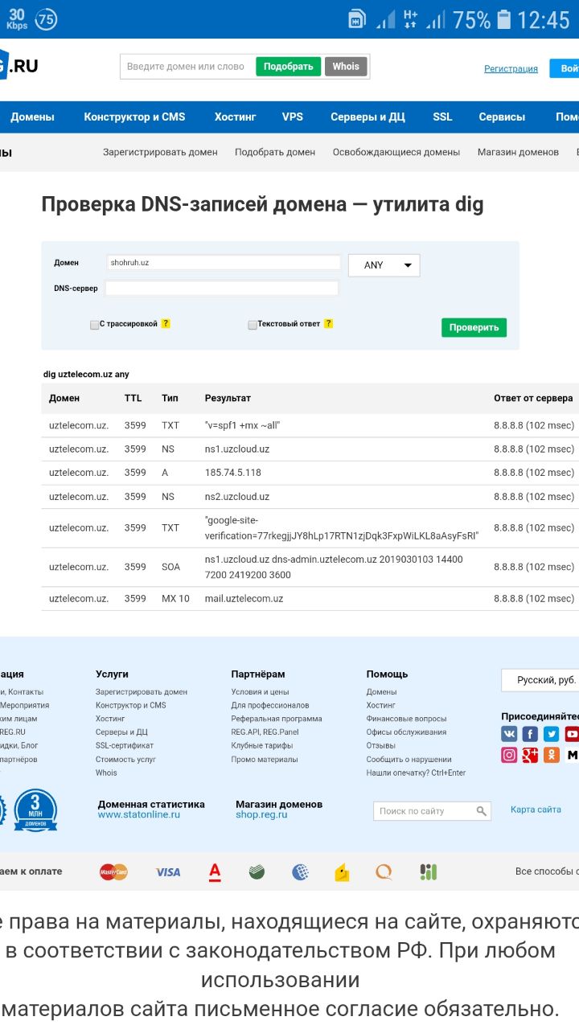Click yellow help icon next to 'С трассировкой'
The height and width of the screenshot is (1029, 579).
click(x=166, y=324)
